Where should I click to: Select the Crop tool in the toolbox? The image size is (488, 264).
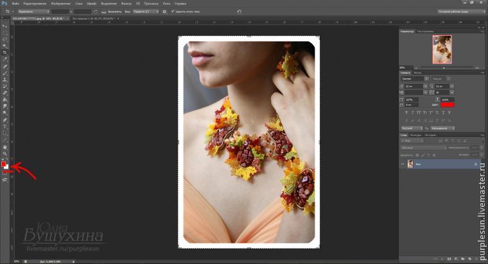(x=4, y=53)
